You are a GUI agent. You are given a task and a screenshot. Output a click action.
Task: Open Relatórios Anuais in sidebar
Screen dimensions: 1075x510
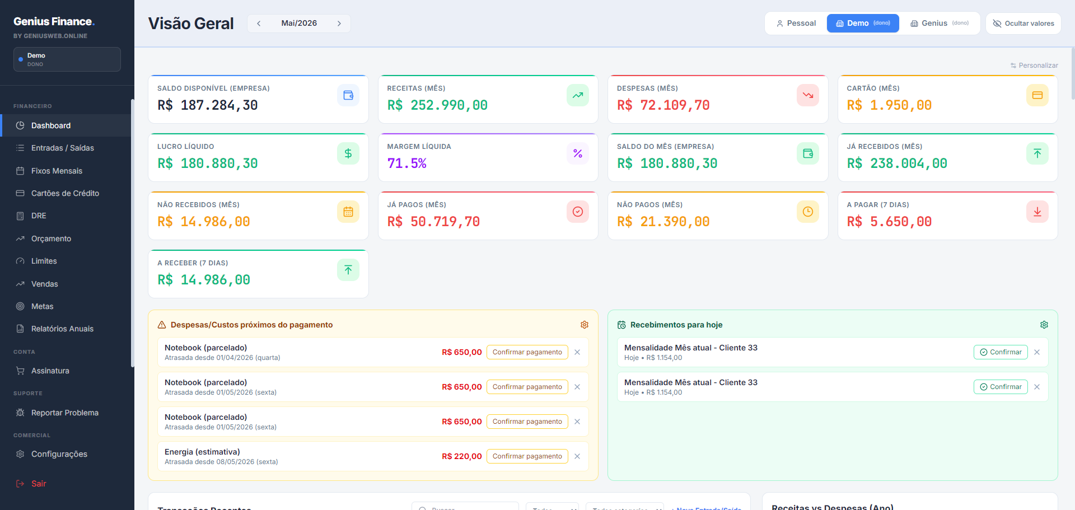click(66, 329)
